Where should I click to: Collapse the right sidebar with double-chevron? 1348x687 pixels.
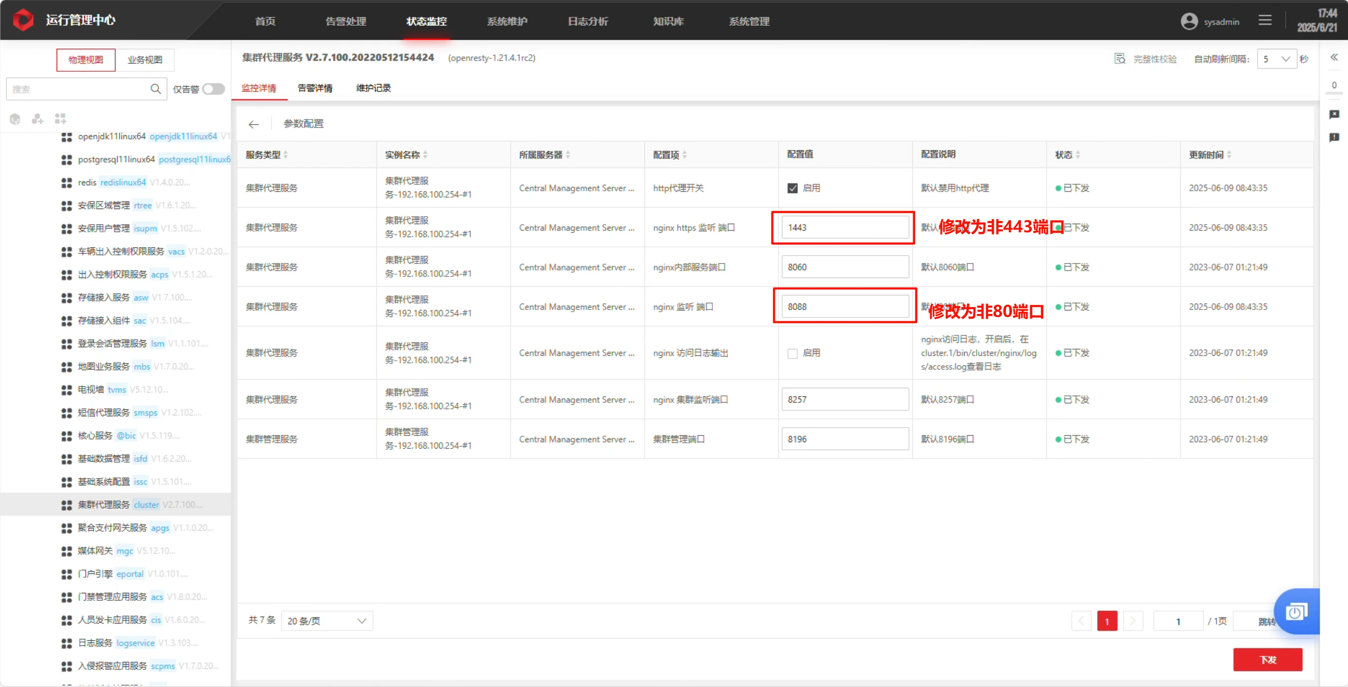tap(1334, 57)
